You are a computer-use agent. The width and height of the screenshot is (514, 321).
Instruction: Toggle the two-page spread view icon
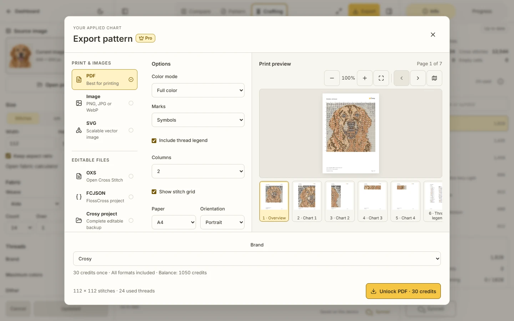(x=434, y=78)
